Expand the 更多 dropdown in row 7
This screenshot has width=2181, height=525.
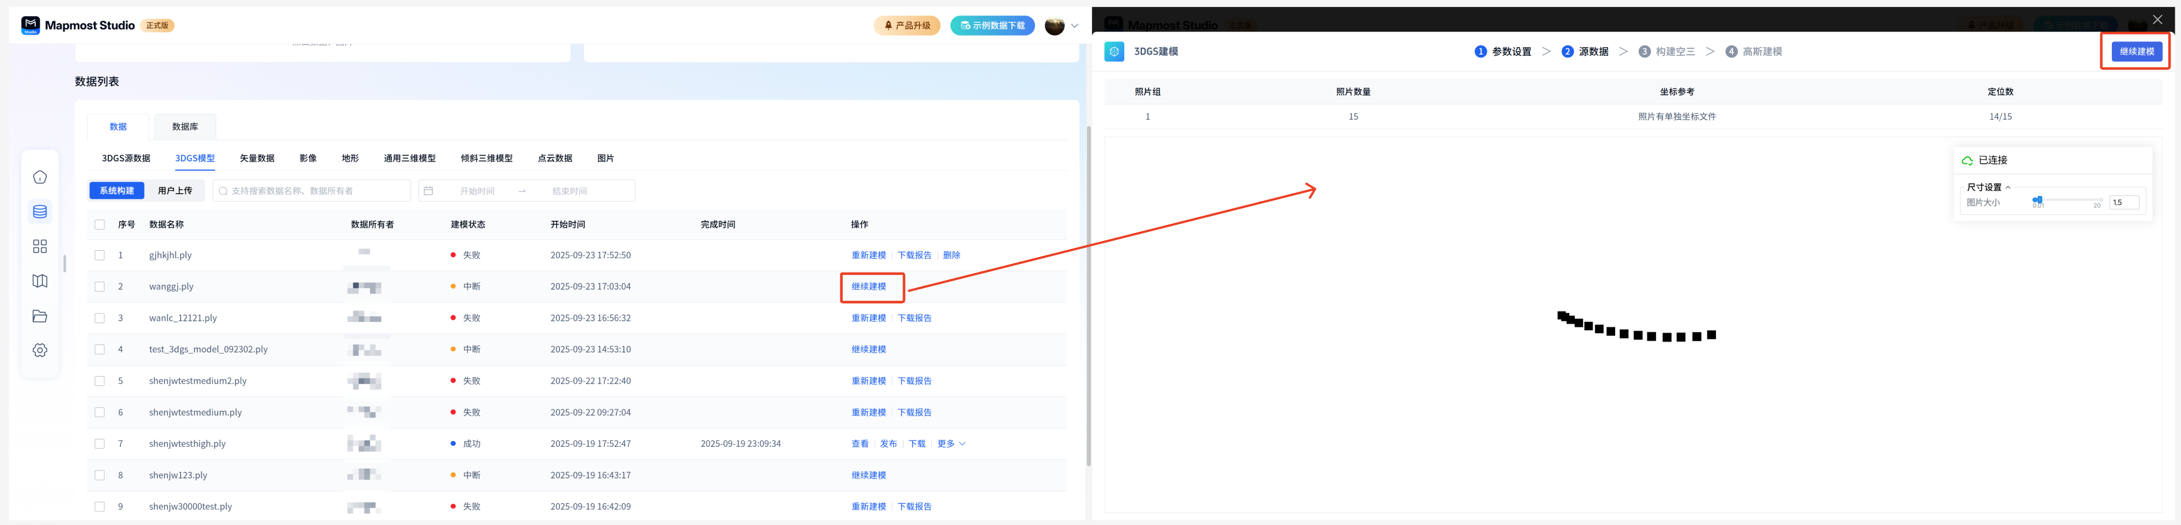click(x=951, y=444)
